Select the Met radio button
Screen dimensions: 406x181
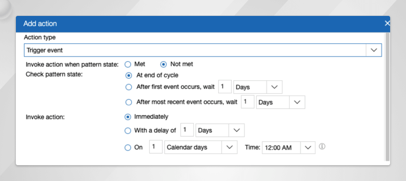(x=128, y=64)
